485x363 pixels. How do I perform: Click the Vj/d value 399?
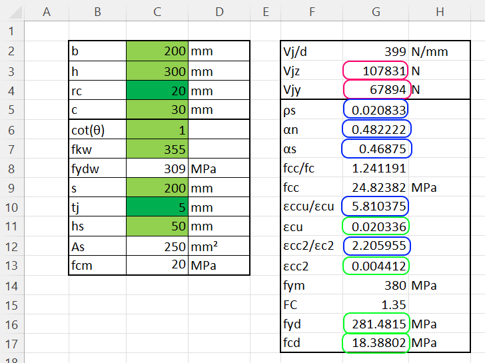(376, 51)
